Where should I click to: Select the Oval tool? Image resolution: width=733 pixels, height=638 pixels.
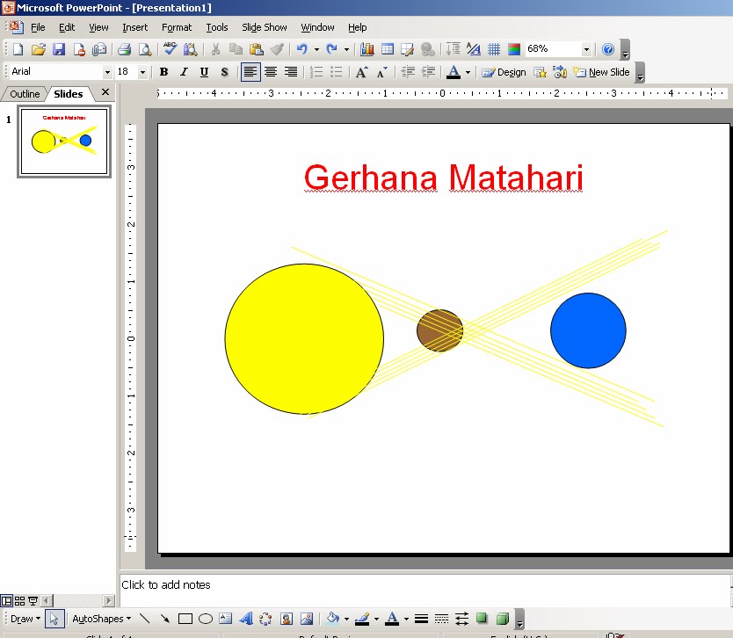[x=205, y=619]
